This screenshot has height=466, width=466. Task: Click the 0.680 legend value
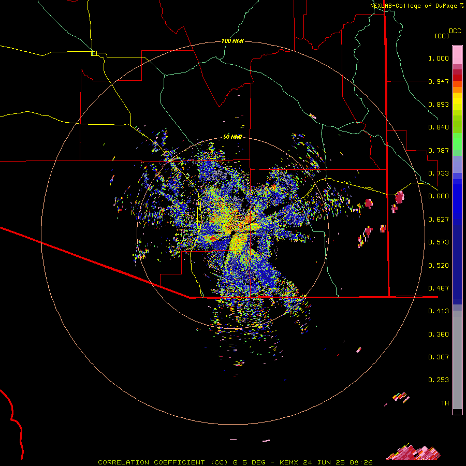pos(439,196)
